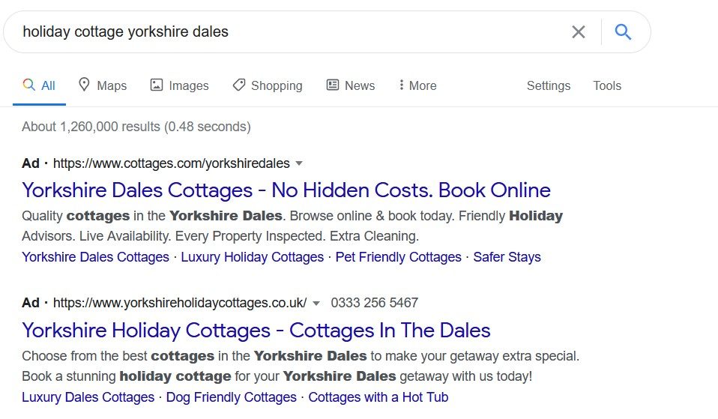Click into the search query input field

click(x=285, y=32)
